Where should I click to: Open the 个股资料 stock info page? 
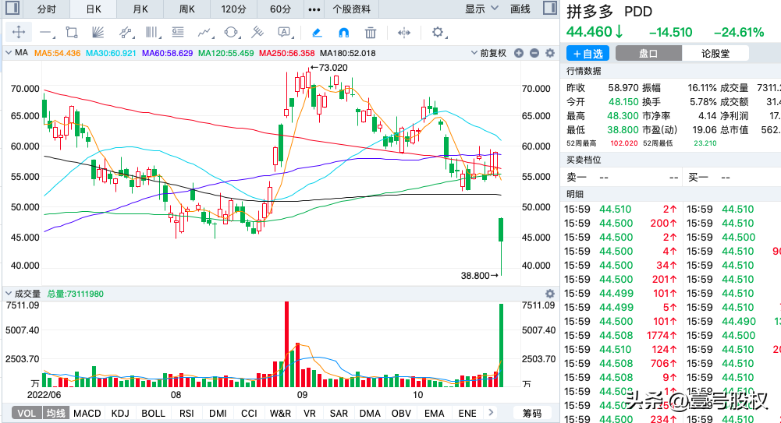click(x=351, y=9)
